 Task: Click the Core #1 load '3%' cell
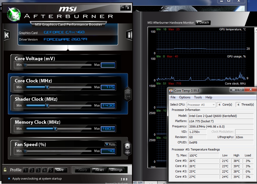point(248,166)
